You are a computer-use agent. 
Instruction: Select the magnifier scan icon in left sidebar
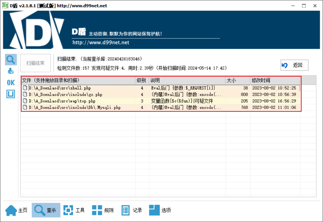point(11,60)
